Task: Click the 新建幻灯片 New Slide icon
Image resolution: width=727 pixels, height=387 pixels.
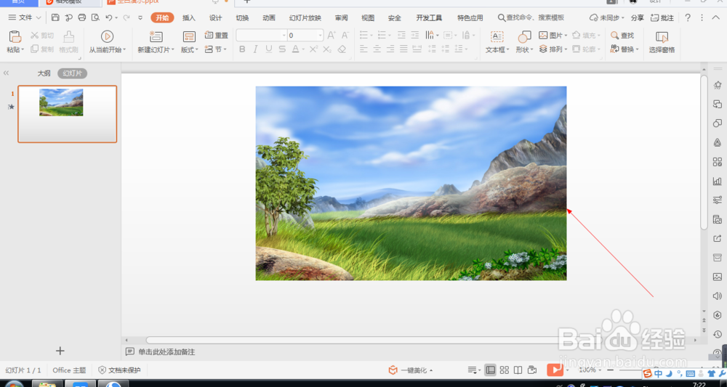Action: 156,36
